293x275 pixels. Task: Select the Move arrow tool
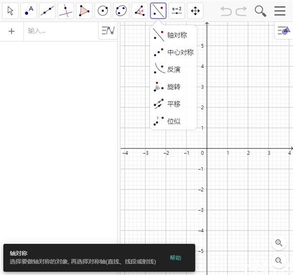(x=10, y=10)
